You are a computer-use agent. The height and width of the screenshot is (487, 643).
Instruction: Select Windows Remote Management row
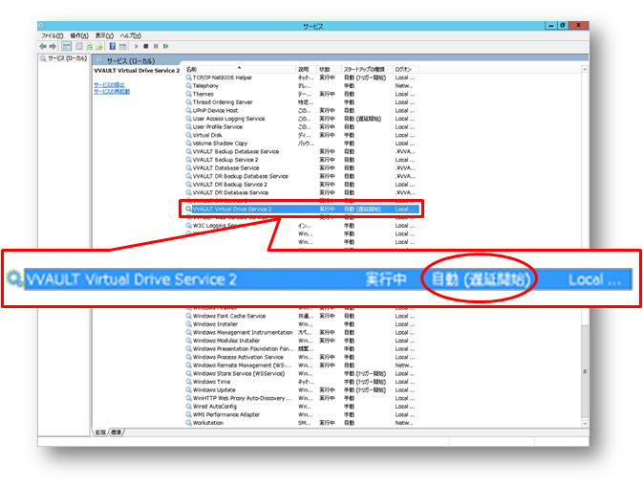click(x=301, y=365)
